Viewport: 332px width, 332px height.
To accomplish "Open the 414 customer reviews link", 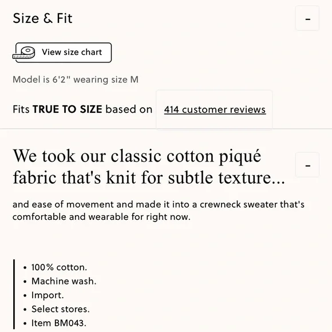I will pos(215,110).
